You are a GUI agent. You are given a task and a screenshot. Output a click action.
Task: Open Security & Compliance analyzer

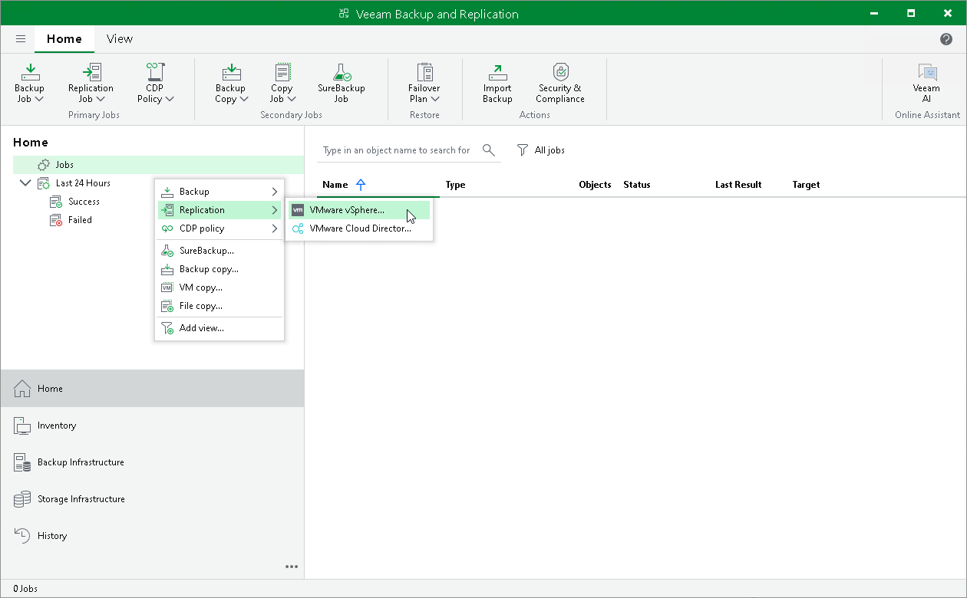559,83
